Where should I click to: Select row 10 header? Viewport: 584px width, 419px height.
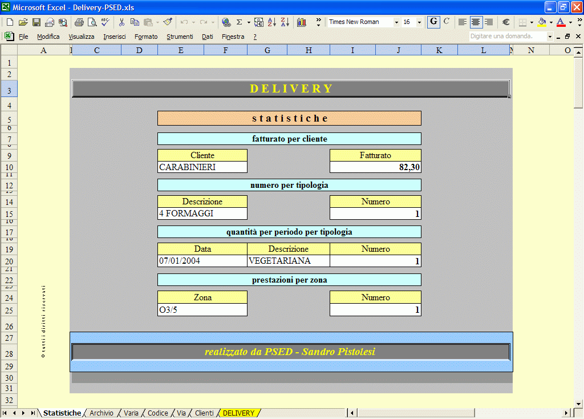[x=9, y=167]
